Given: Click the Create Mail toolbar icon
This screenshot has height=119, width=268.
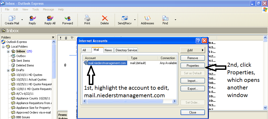Looking at the screenshot, I should (x=12, y=18).
